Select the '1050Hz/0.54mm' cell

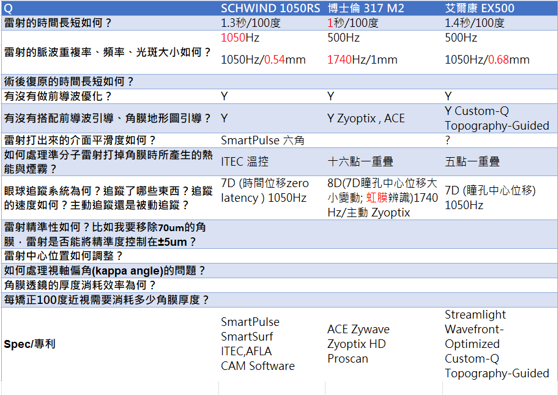(x=263, y=59)
